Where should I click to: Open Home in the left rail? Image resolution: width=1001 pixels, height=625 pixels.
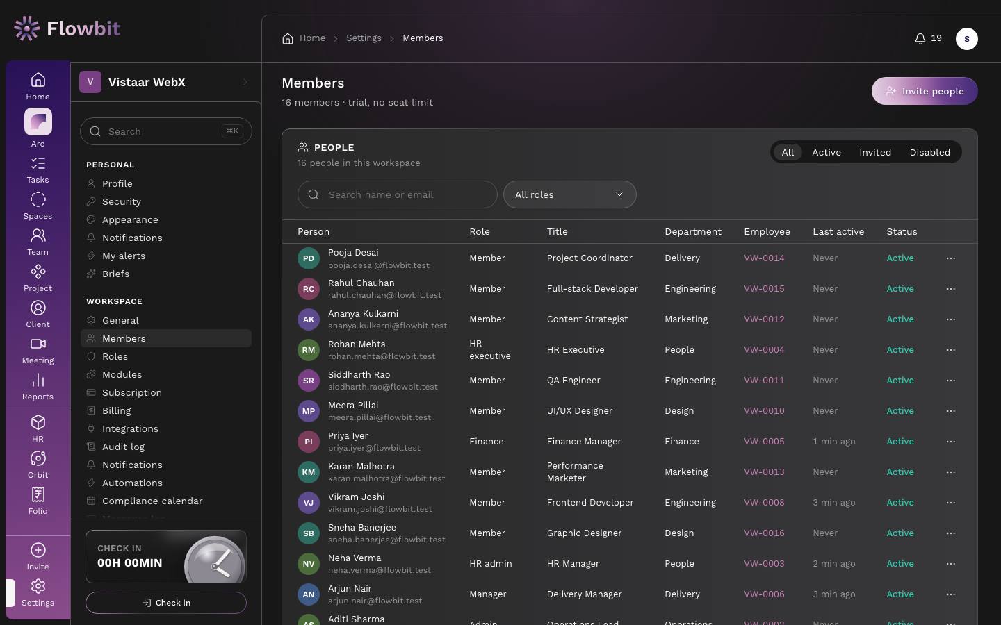point(38,86)
